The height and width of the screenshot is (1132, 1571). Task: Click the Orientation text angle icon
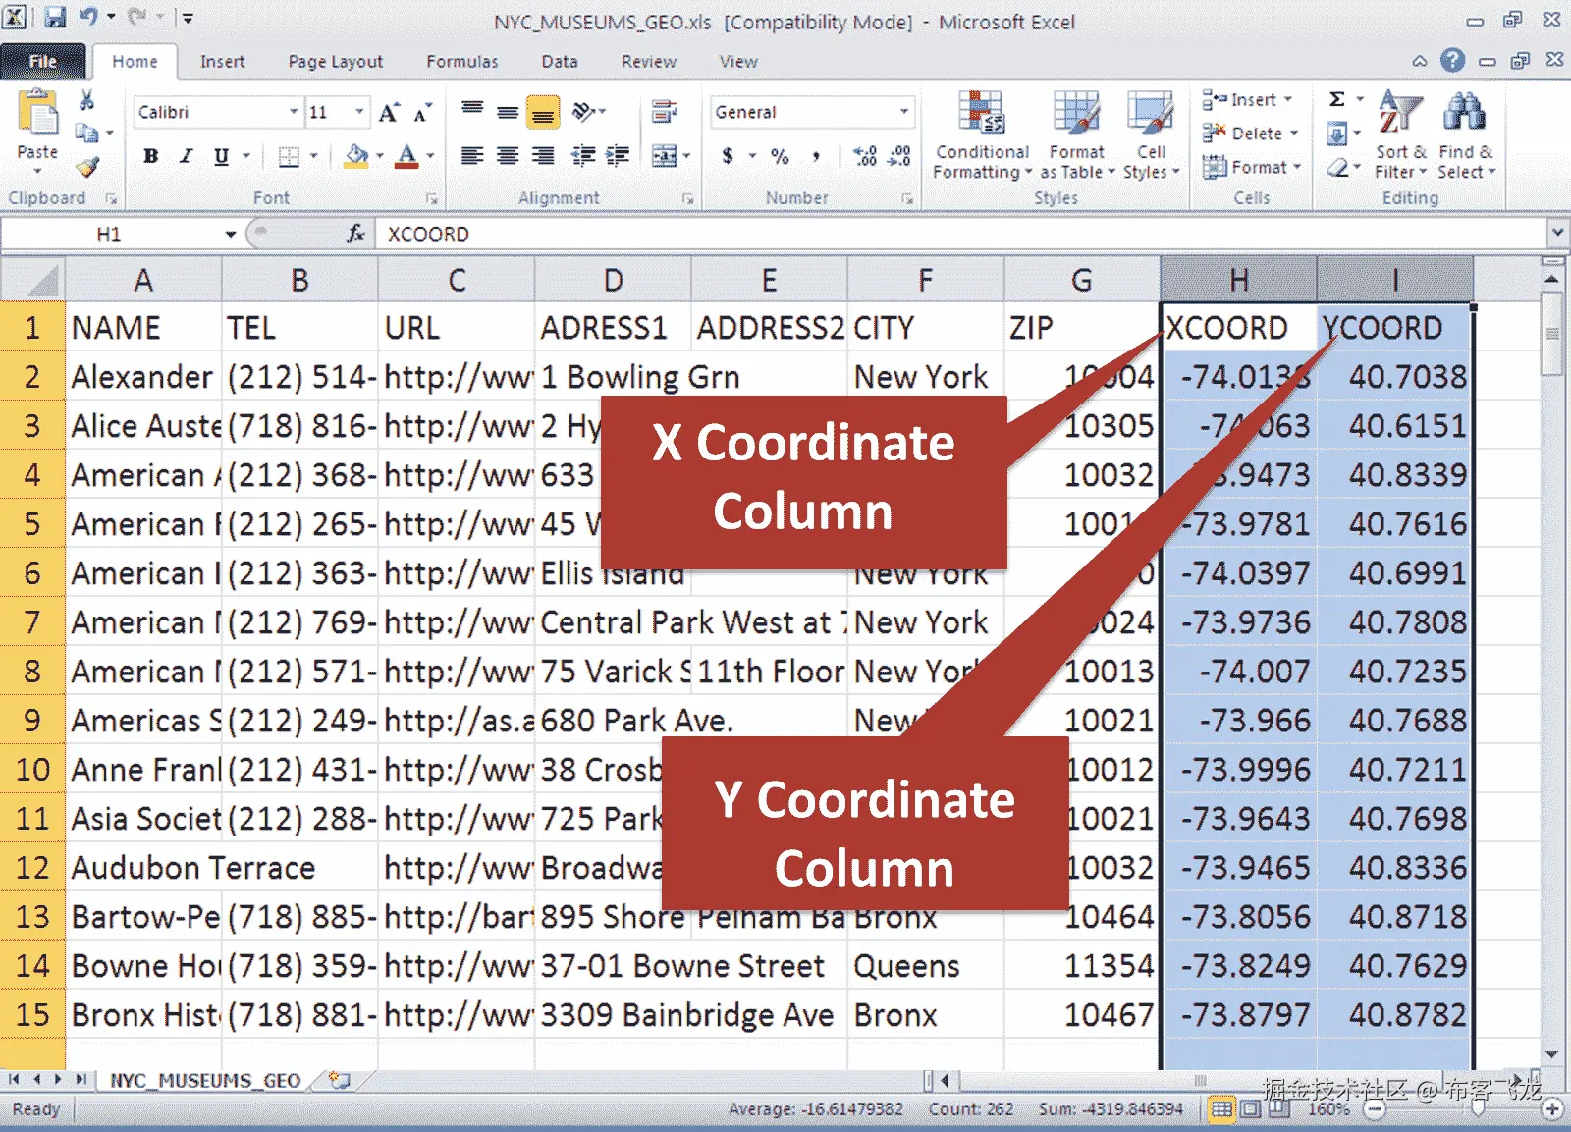click(x=584, y=112)
